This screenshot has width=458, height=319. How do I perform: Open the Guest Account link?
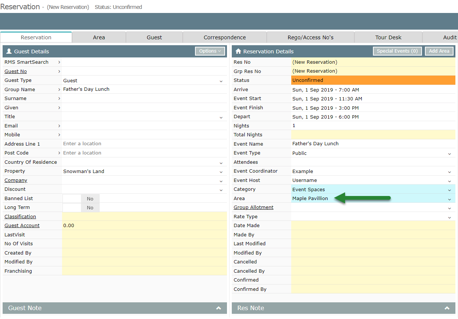pos(22,226)
